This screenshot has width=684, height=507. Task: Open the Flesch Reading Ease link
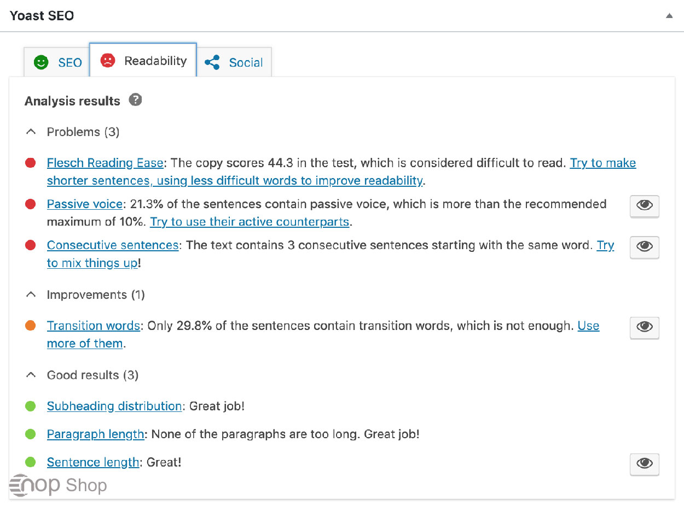tap(105, 162)
